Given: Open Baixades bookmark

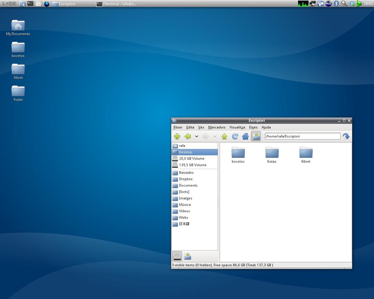Looking at the screenshot, I should click(x=195, y=173).
